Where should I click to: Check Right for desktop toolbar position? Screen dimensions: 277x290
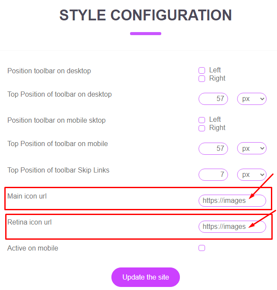coord(202,78)
